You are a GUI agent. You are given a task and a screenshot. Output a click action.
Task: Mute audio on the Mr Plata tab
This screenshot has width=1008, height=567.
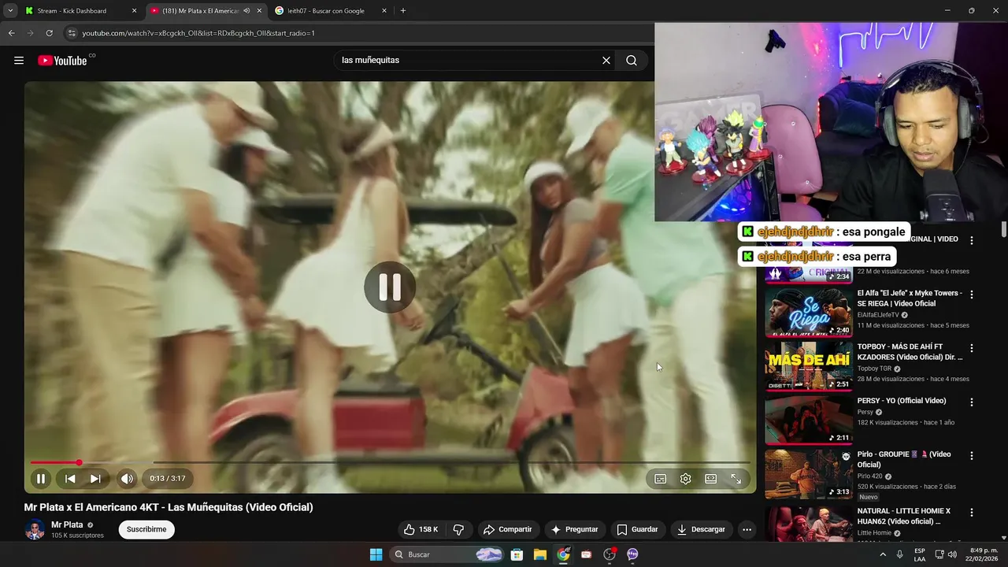(246, 11)
